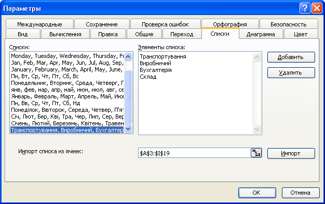Select the Пн, Вт, Ср, Чт list

pyautogui.click(x=67, y=76)
